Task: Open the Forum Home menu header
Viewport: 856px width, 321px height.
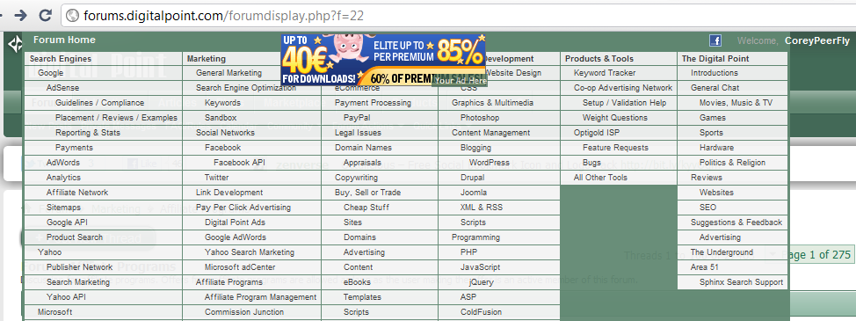Action: click(x=64, y=40)
